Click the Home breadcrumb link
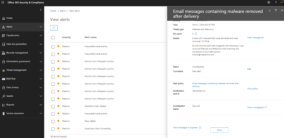This screenshot has height=138, width=284. click(53, 11)
